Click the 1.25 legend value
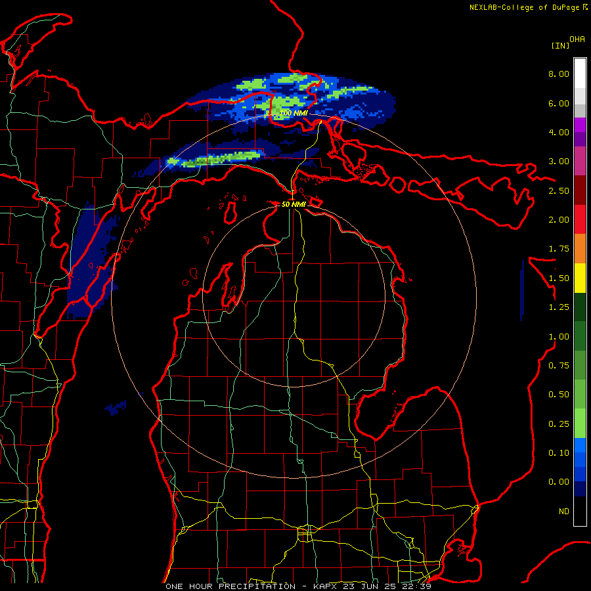The height and width of the screenshot is (591, 591). 559,307
